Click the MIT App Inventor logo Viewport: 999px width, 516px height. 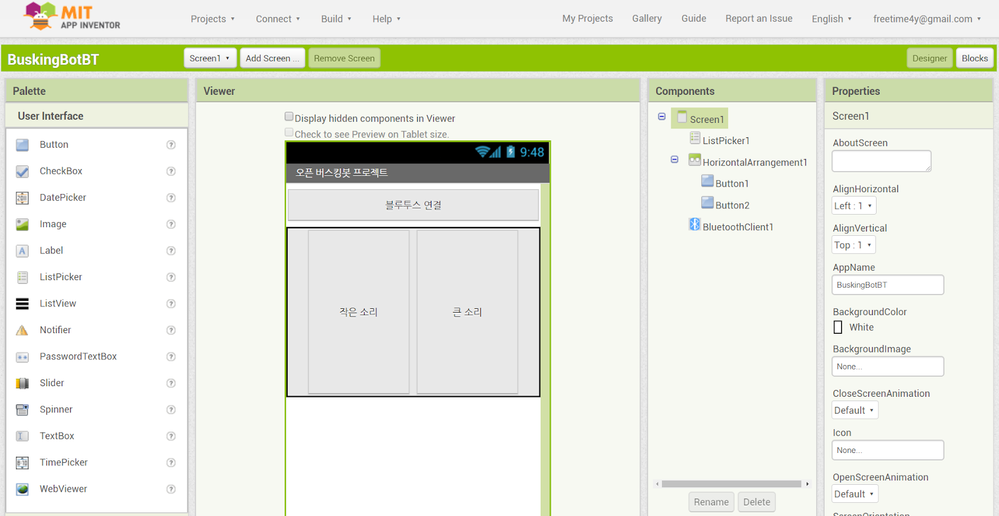[72, 17]
